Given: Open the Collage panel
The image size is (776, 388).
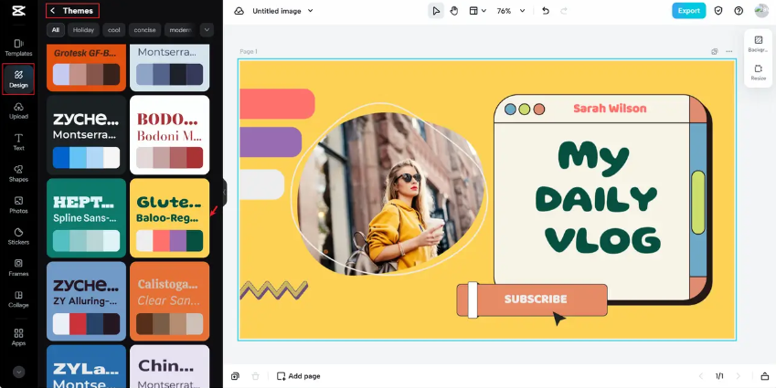Looking at the screenshot, I should 18,299.
